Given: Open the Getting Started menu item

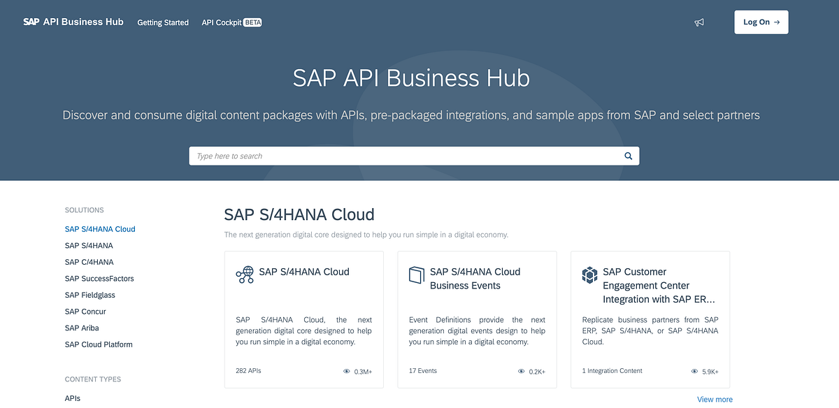Looking at the screenshot, I should click(163, 22).
